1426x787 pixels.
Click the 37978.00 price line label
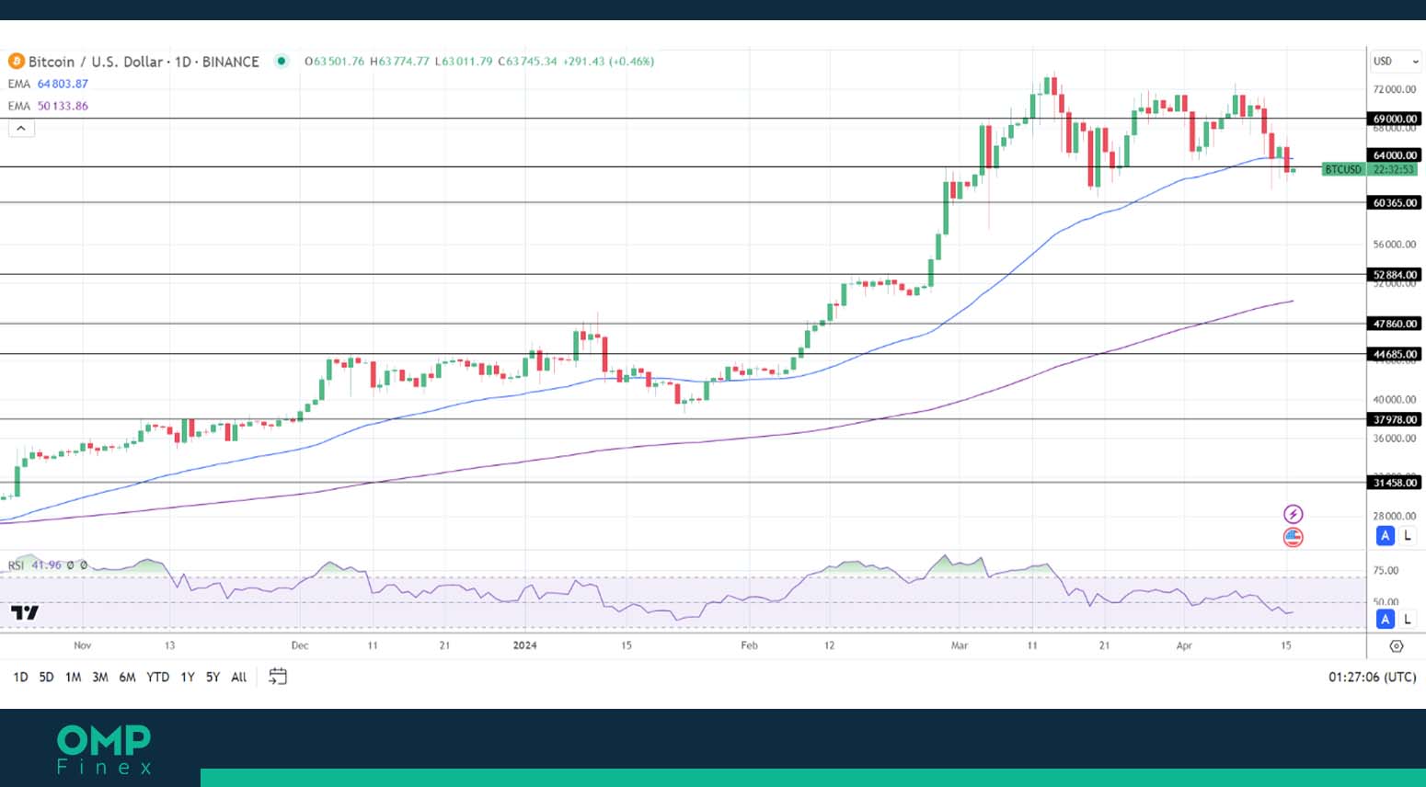[x=1395, y=419]
